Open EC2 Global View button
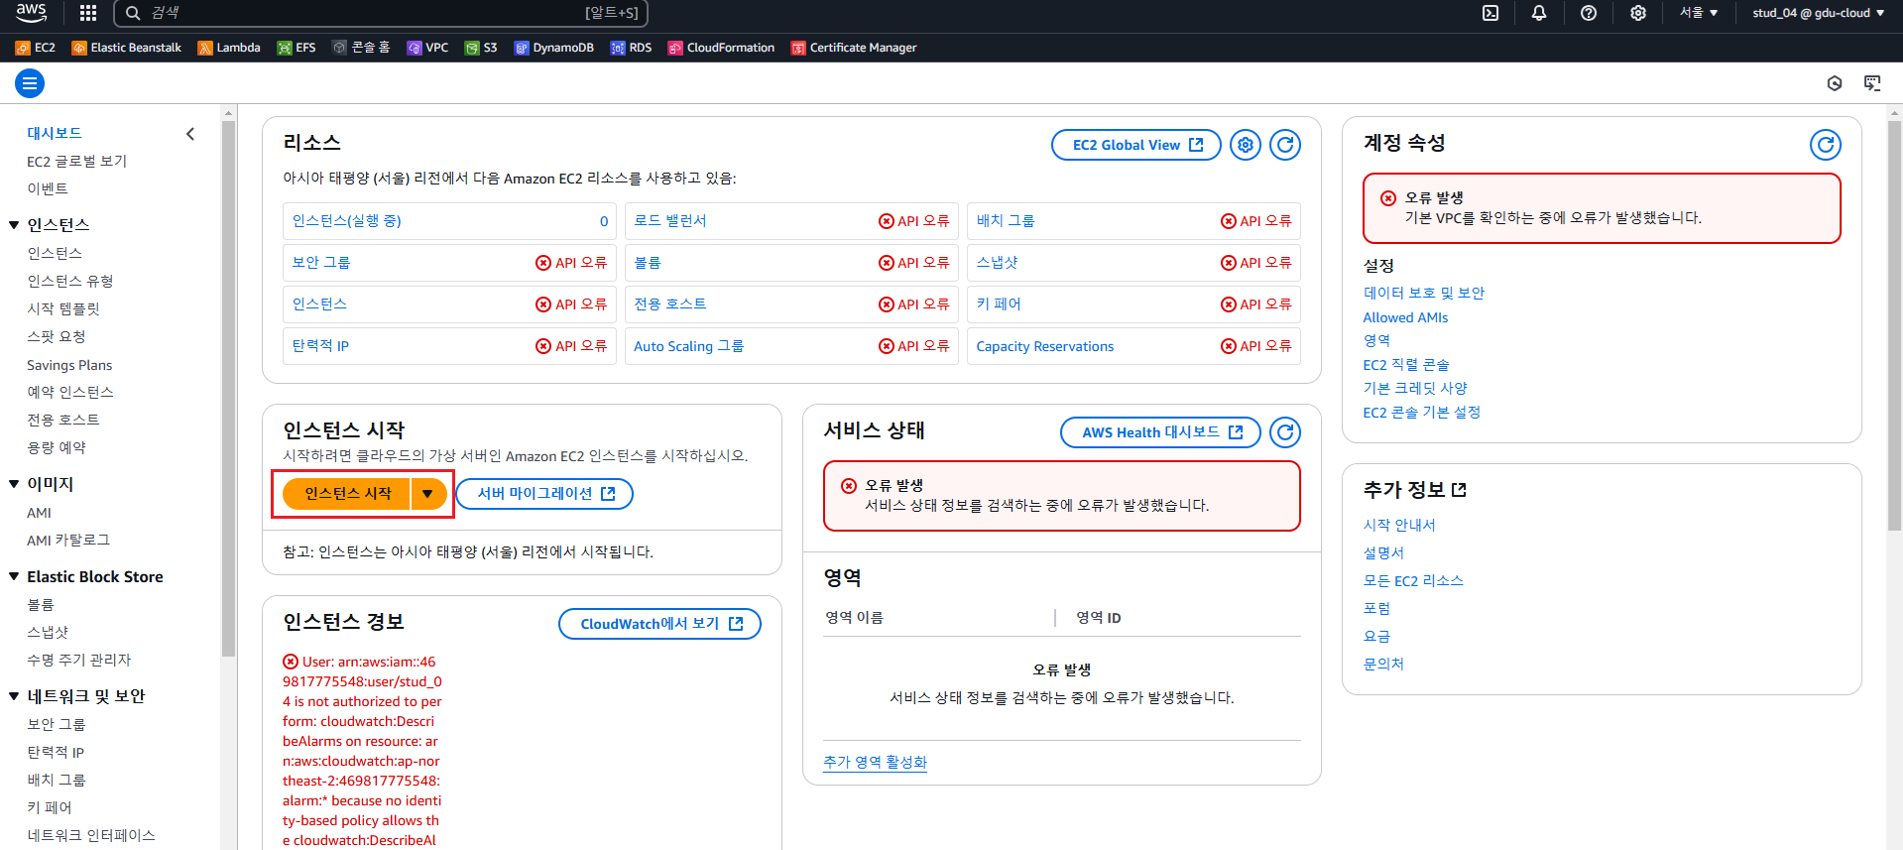 pyautogui.click(x=1136, y=145)
